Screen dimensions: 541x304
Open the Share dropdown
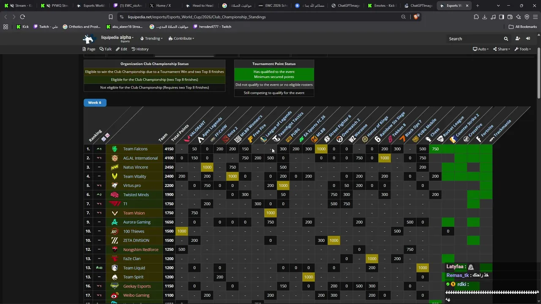501,49
